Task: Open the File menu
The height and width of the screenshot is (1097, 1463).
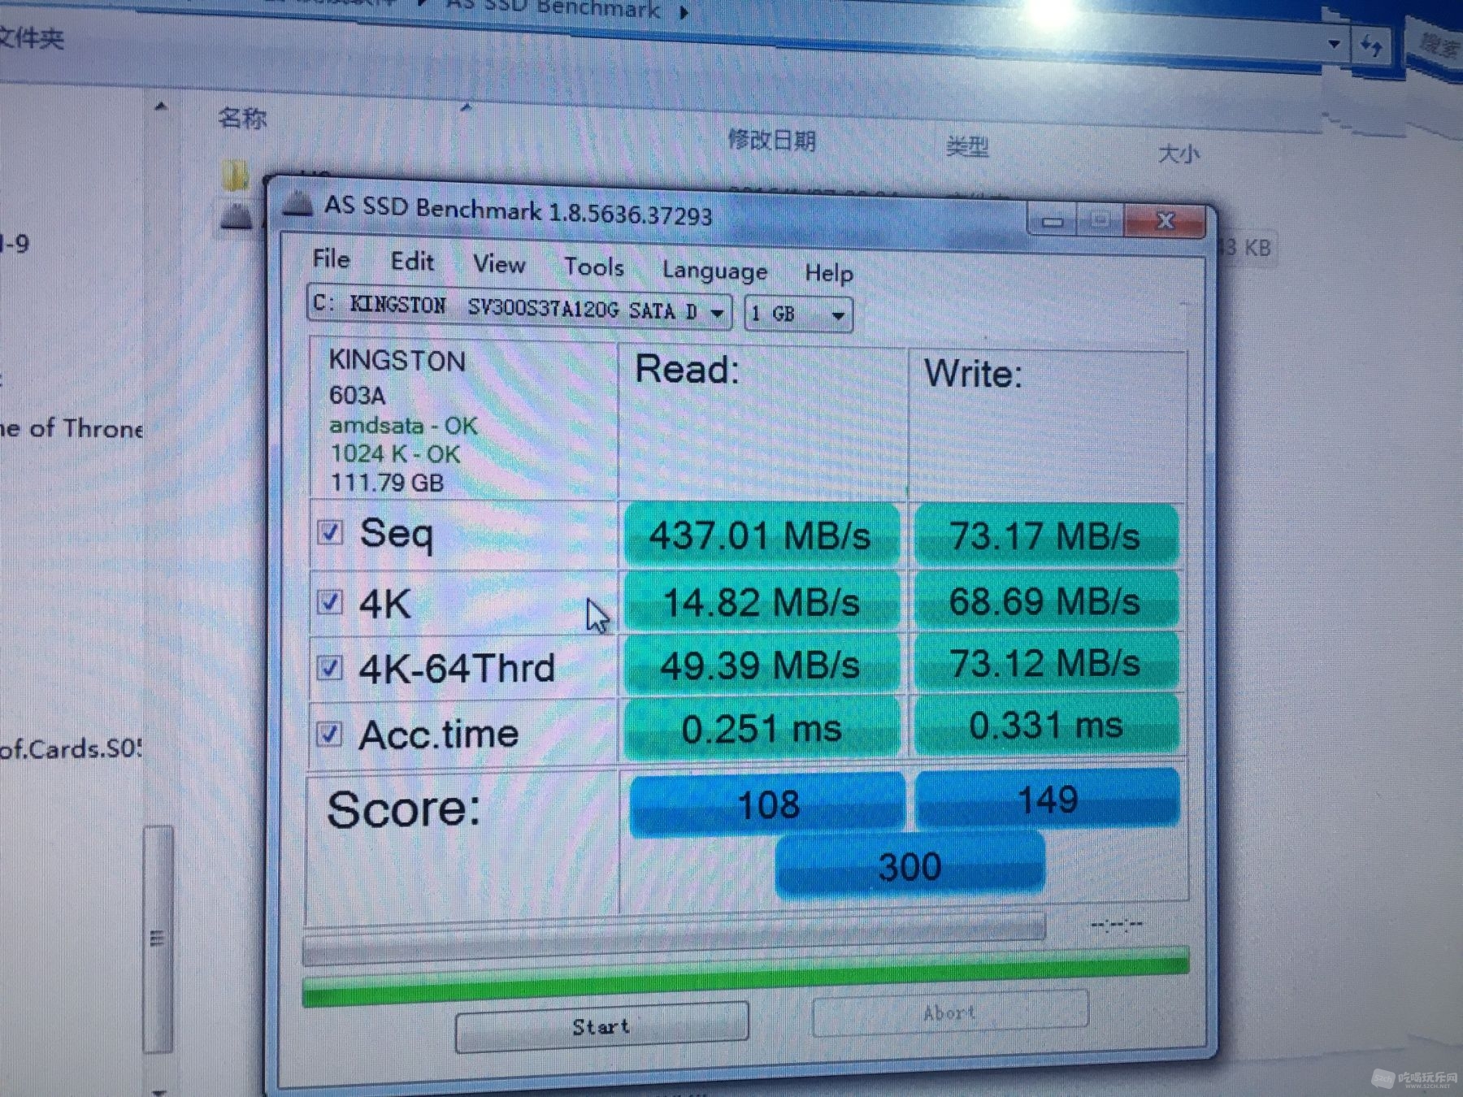Action: 332,259
